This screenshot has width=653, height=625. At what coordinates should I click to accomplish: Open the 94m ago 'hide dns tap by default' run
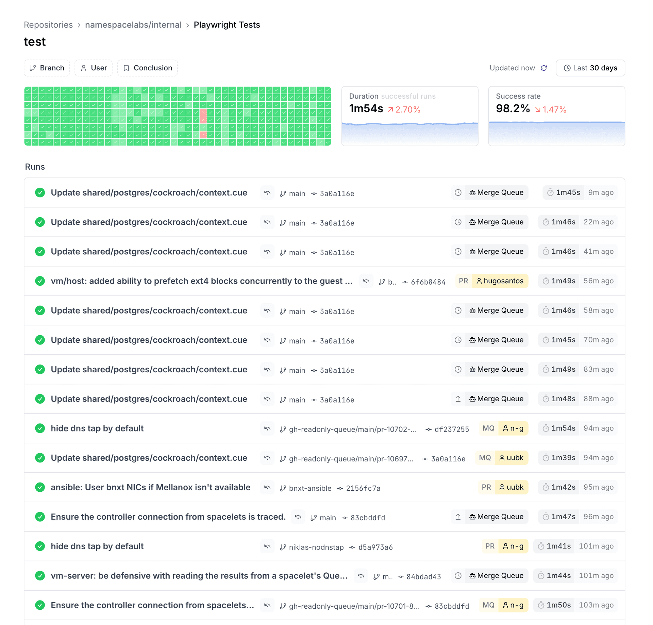(97, 428)
